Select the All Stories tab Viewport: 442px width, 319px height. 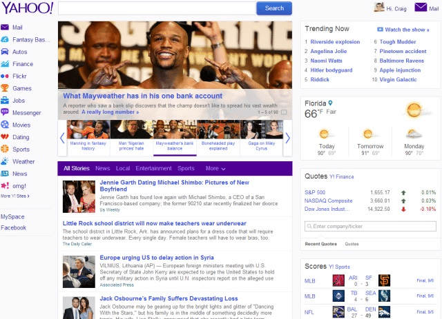click(77, 168)
